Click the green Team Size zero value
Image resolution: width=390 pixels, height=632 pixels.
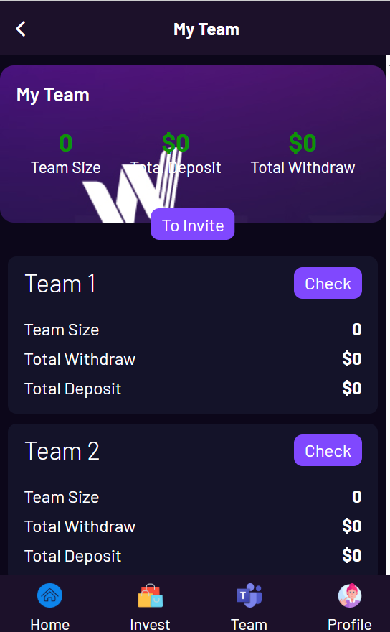[66, 143]
